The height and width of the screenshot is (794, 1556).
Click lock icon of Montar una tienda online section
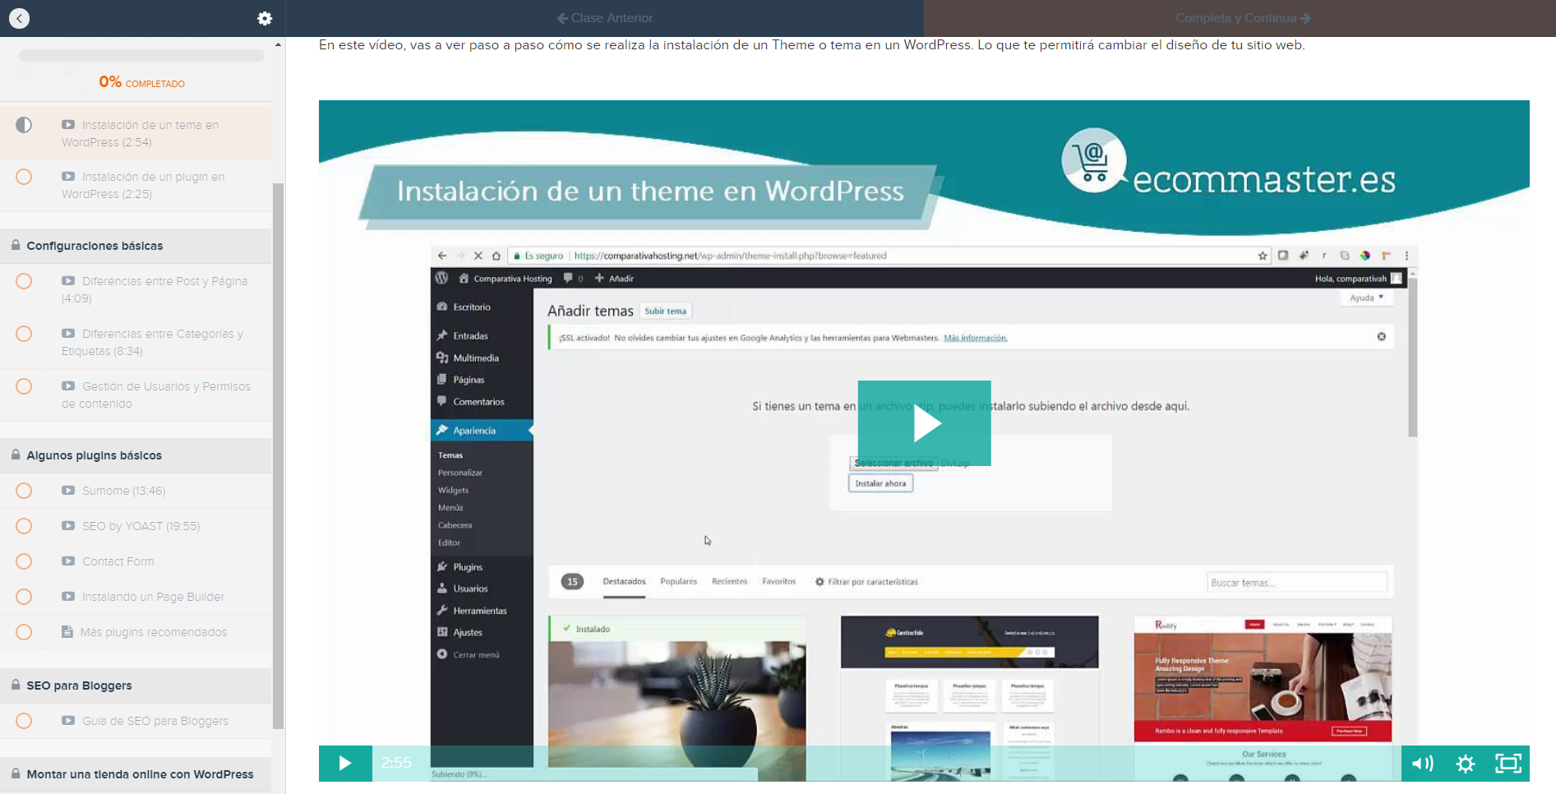(x=16, y=773)
